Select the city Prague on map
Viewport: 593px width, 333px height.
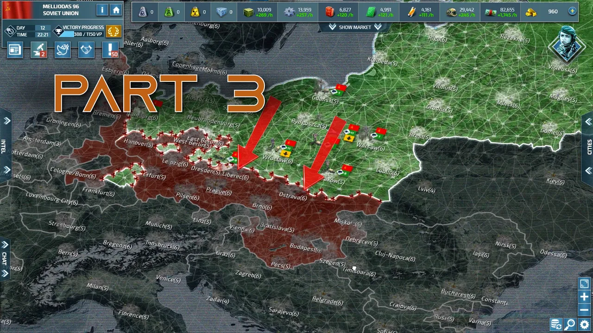click(x=219, y=191)
